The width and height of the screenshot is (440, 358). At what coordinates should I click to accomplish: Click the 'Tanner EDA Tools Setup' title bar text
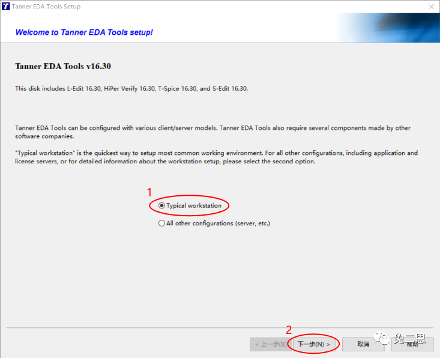pos(46,7)
